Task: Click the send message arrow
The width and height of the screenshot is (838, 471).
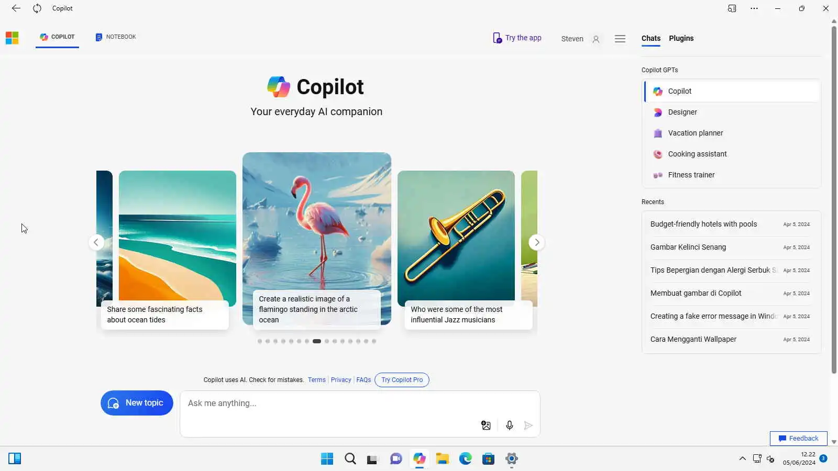Action: pos(528,425)
